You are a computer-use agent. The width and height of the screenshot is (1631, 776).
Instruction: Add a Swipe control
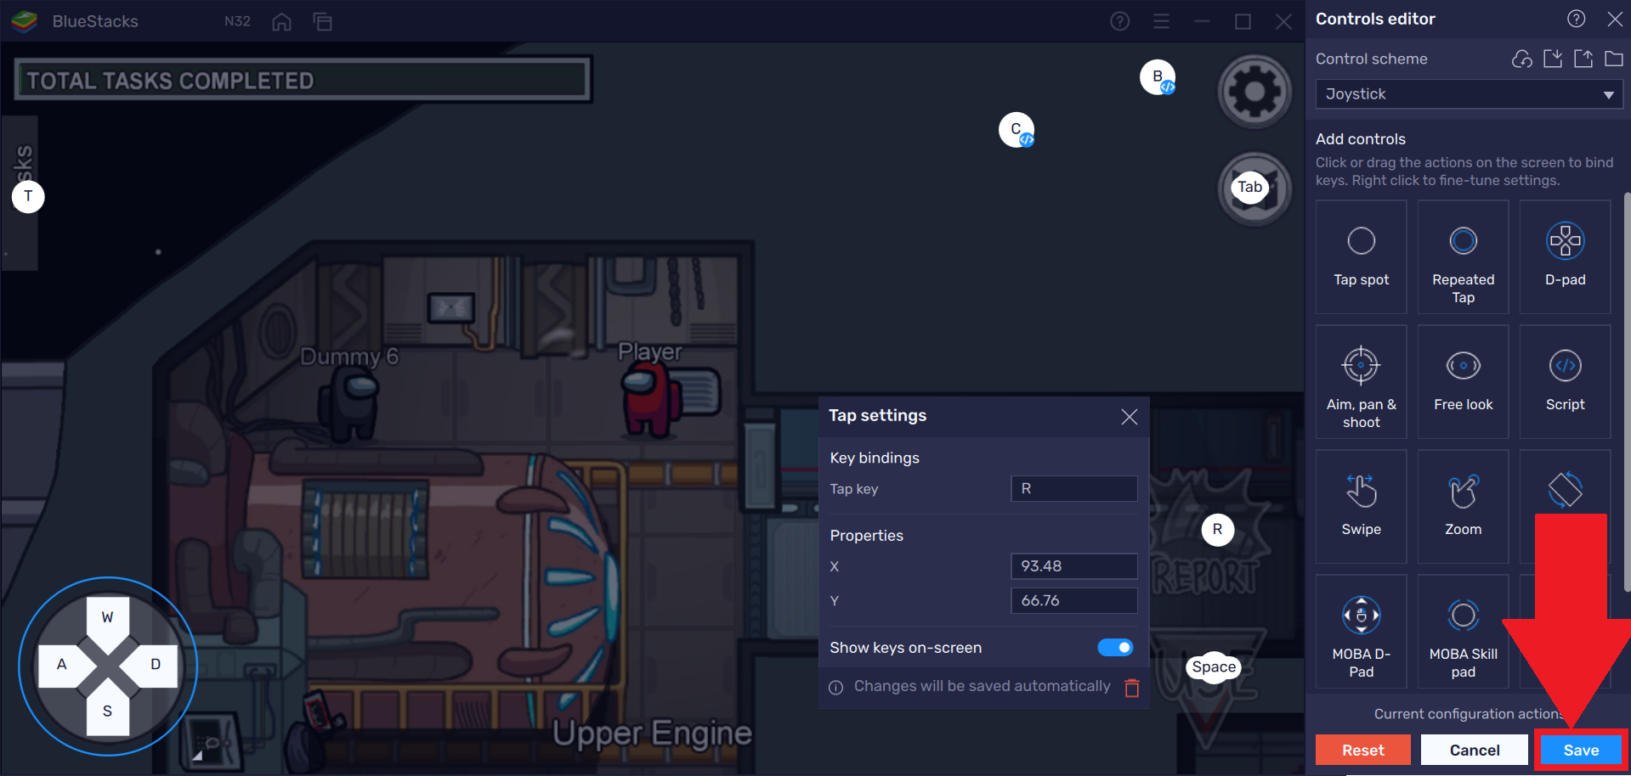click(1361, 507)
